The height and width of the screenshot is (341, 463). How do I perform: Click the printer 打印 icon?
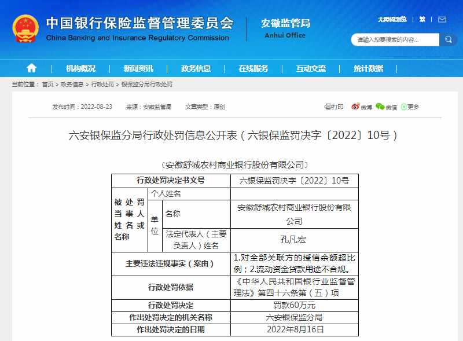click(x=334, y=107)
